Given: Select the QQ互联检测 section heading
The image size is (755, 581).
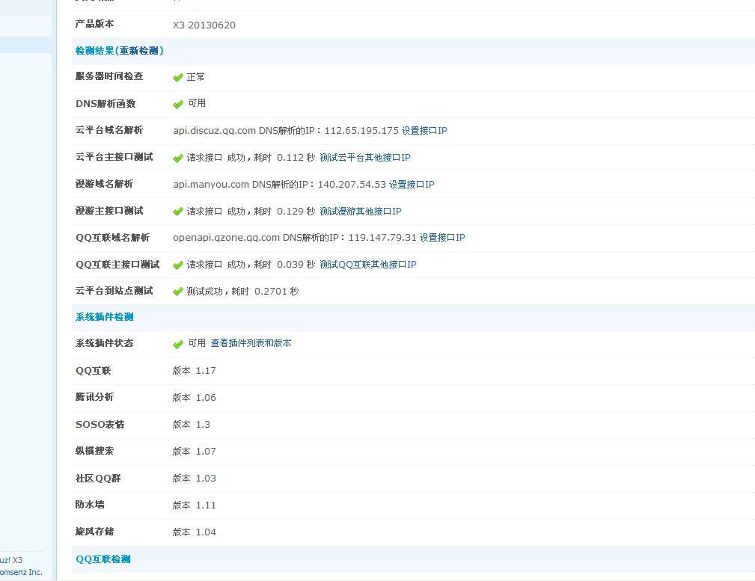Looking at the screenshot, I should click(x=103, y=559).
